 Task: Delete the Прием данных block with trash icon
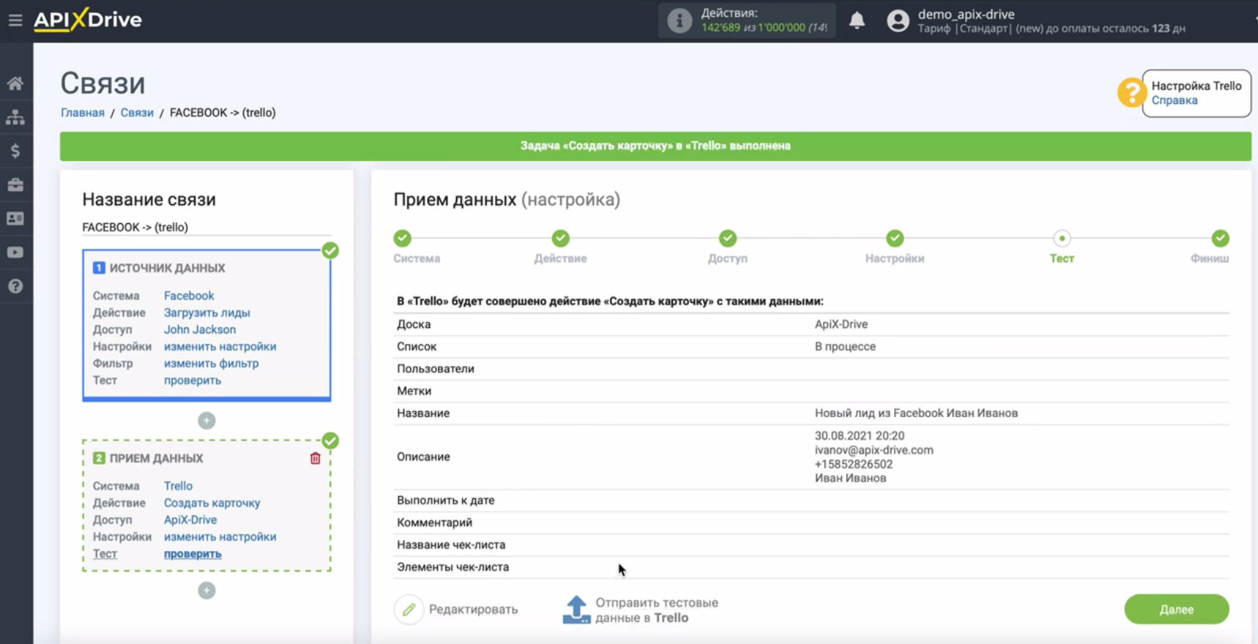[x=316, y=458]
